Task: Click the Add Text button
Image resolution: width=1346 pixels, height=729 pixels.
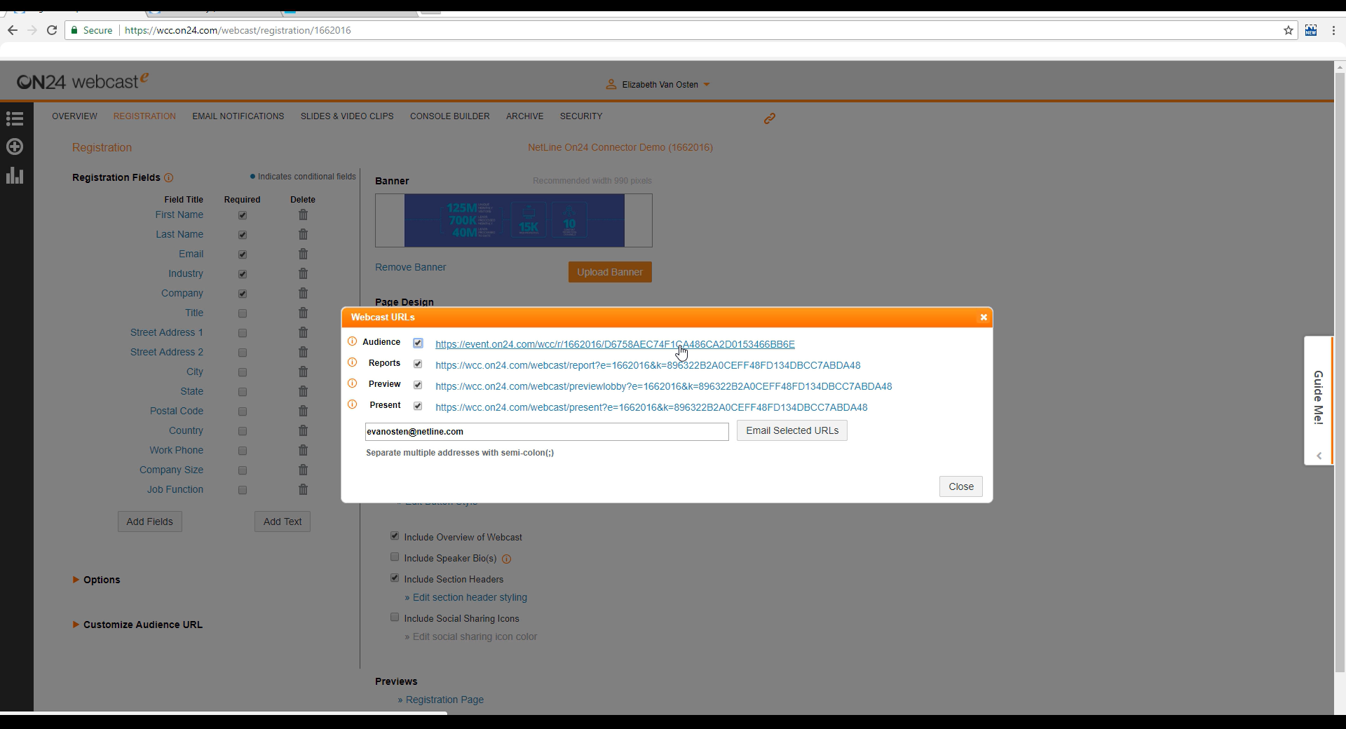Action: (x=283, y=522)
